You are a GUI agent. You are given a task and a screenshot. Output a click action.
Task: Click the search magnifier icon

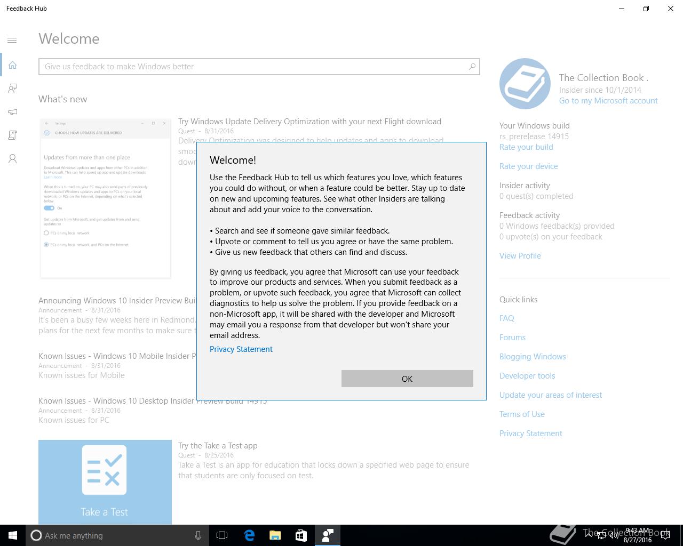[472, 67]
